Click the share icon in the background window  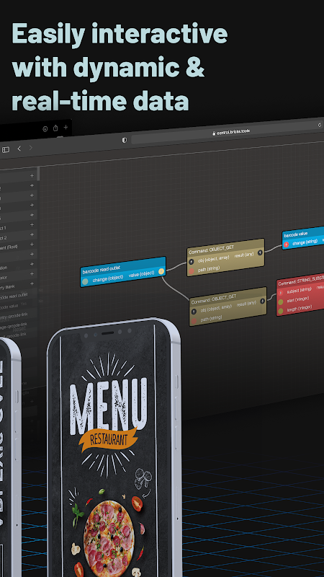coord(55,128)
